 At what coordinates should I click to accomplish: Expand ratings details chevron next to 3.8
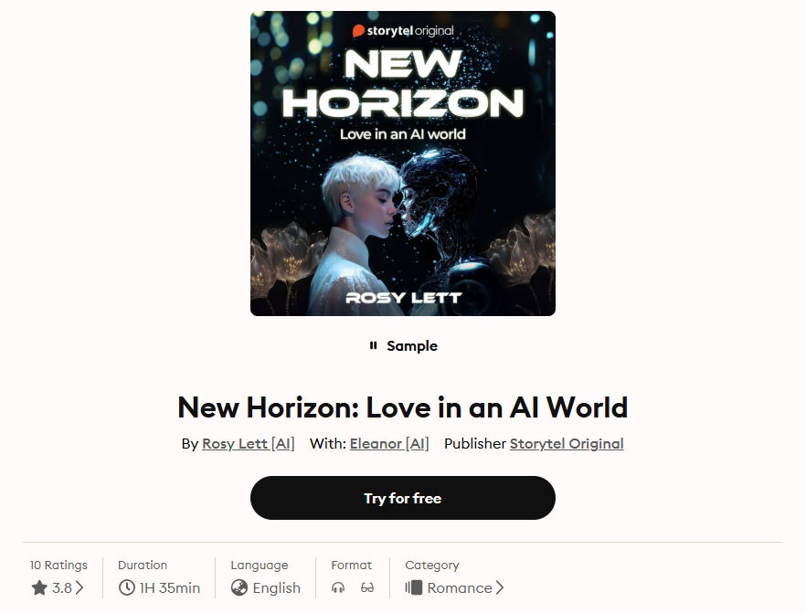pos(80,587)
